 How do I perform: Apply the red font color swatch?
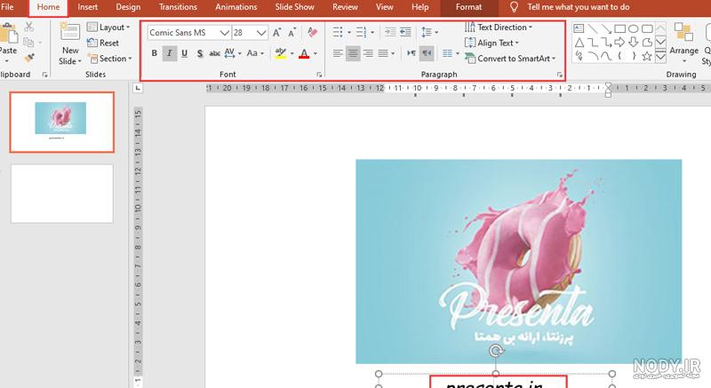pos(304,53)
